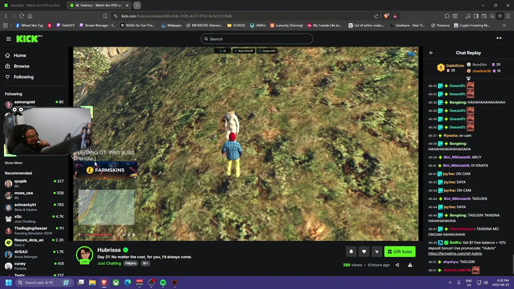Open Brave Rewards triangle icon
The image size is (514, 289).
395,16
